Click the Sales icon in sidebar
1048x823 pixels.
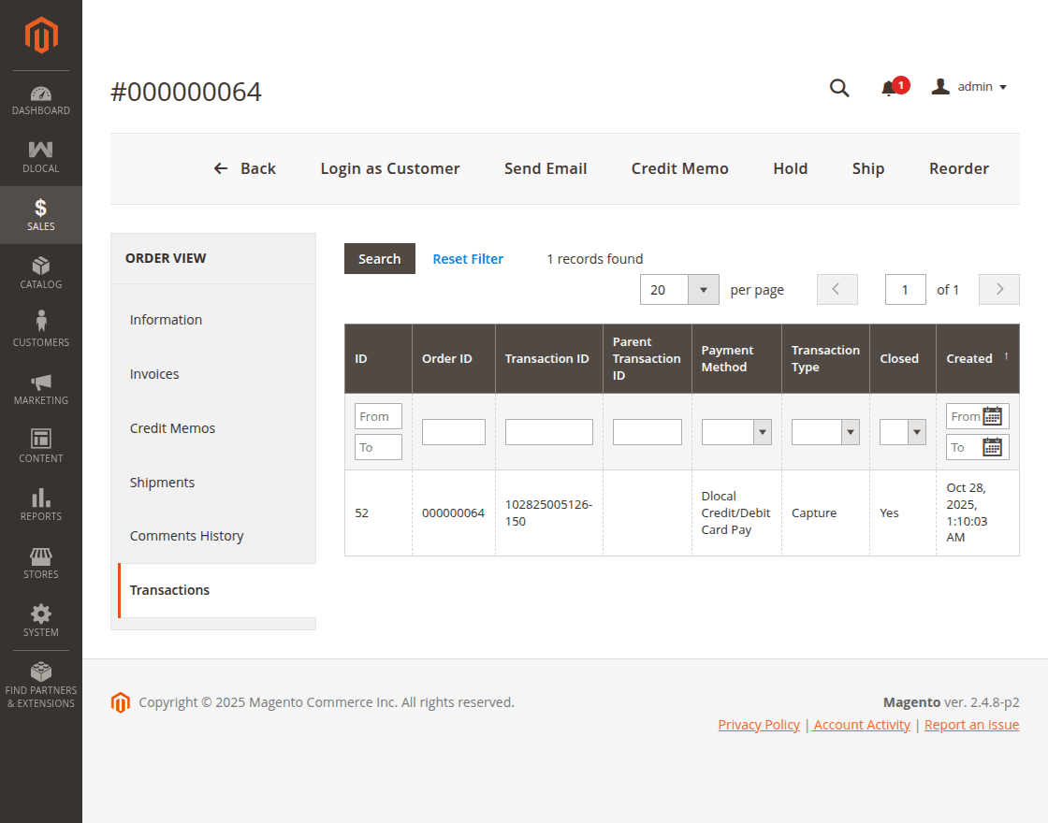pos(41,208)
